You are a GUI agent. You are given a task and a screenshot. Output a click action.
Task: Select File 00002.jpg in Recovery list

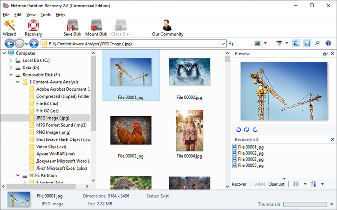[248, 153]
